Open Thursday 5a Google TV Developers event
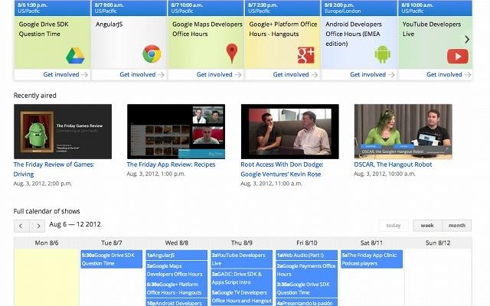 coord(242,297)
